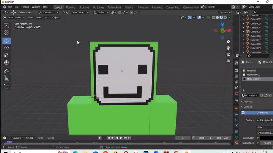Open the viewport Object menu
Viewport: 273px width, 153px height.
click(56, 18)
